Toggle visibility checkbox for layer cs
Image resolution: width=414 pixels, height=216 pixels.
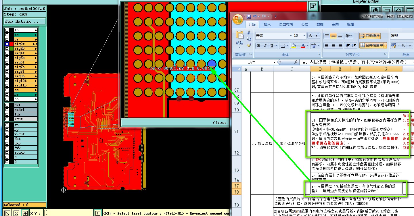pyautogui.click(x=7, y=39)
